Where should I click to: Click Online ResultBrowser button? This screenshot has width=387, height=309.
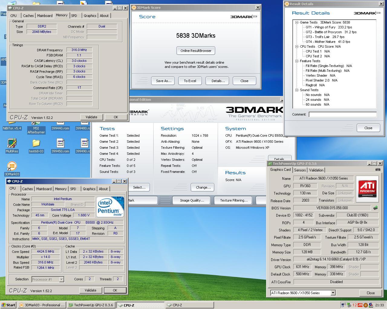point(196,51)
